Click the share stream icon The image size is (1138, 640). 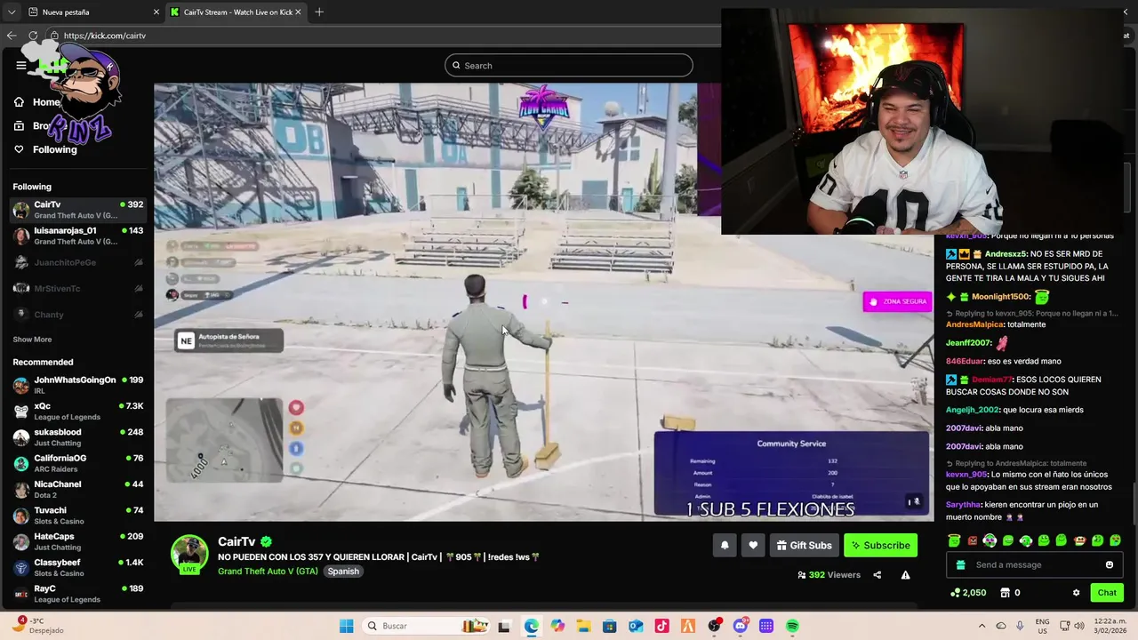click(x=877, y=575)
